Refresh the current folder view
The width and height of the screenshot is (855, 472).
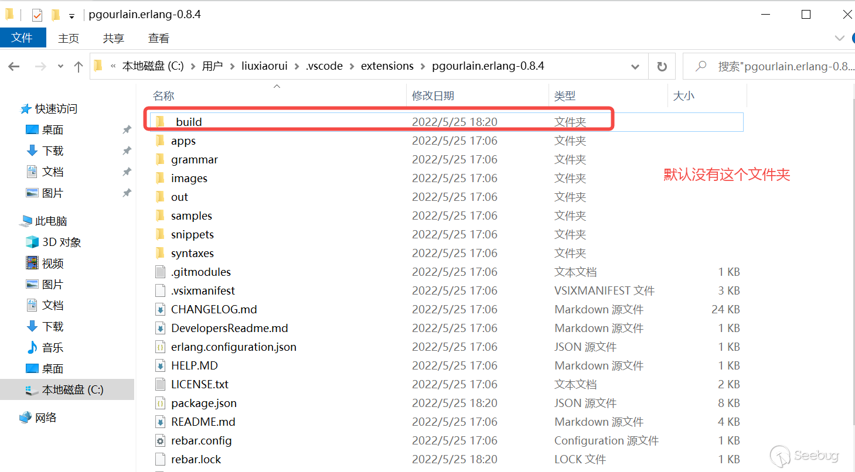point(662,66)
